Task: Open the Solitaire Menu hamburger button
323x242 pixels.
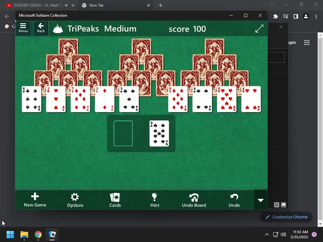Action: point(23,28)
